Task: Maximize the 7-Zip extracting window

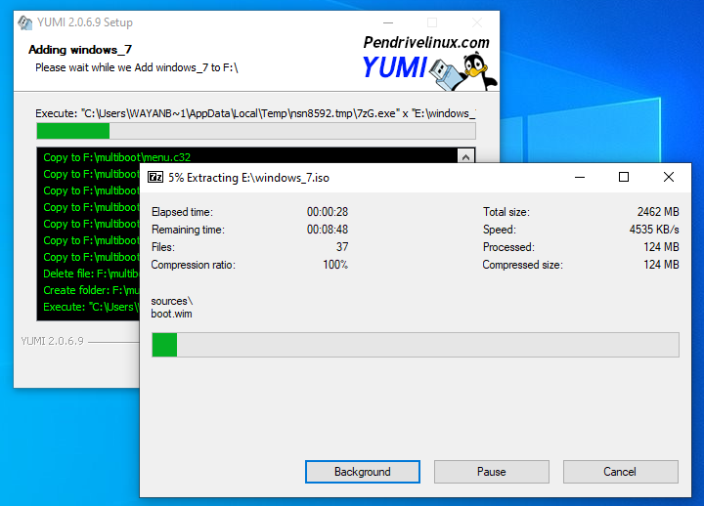Action: [x=624, y=177]
